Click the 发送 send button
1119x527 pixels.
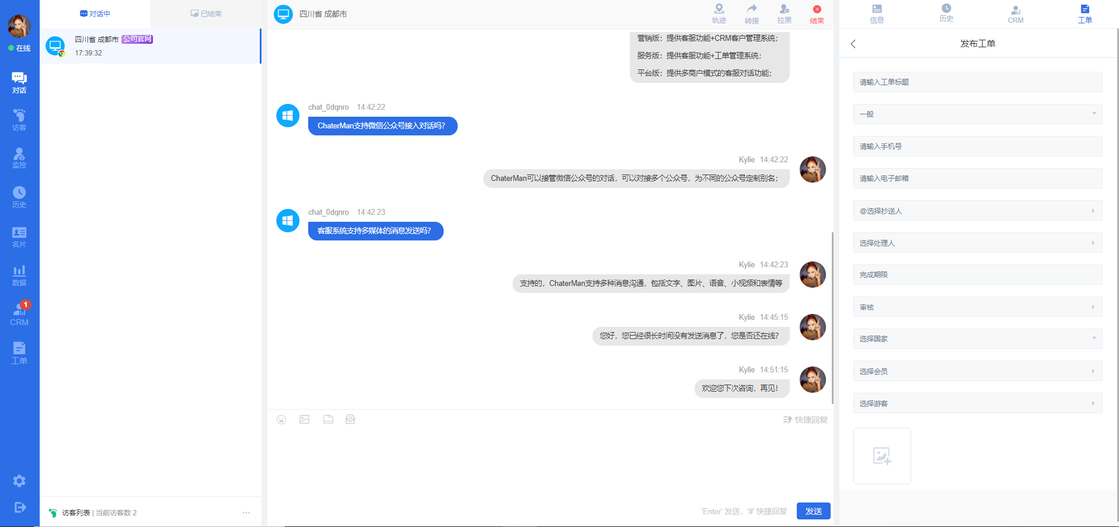(814, 511)
